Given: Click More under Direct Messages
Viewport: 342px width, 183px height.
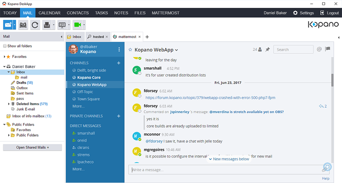Looking at the screenshot, I should tap(78, 169).
